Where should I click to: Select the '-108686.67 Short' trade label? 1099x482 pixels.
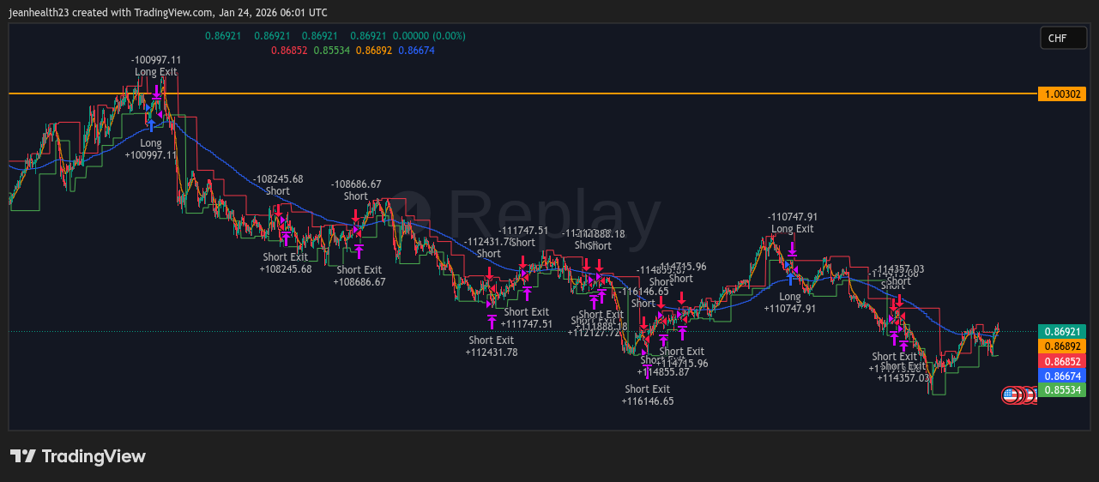356,190
